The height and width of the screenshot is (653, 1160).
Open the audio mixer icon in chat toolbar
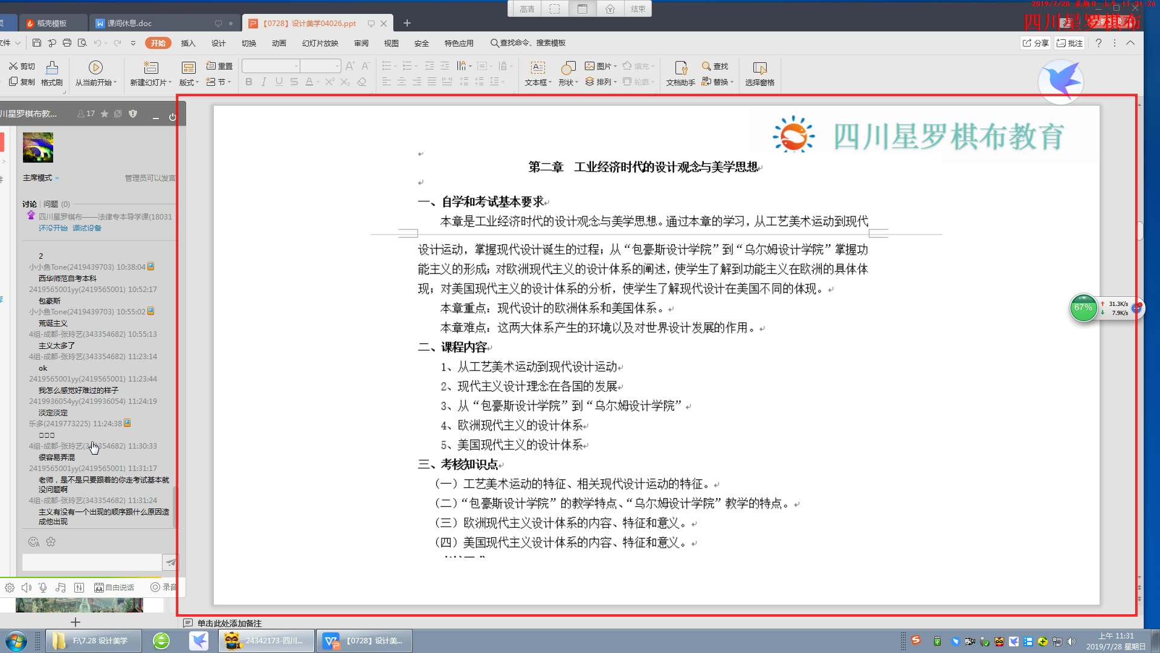[79, 588]
